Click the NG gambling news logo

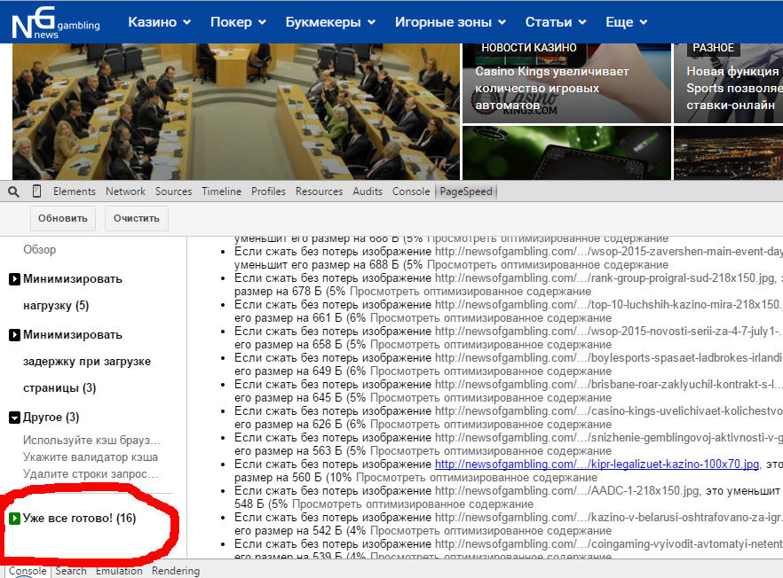(x=55, y=24)
